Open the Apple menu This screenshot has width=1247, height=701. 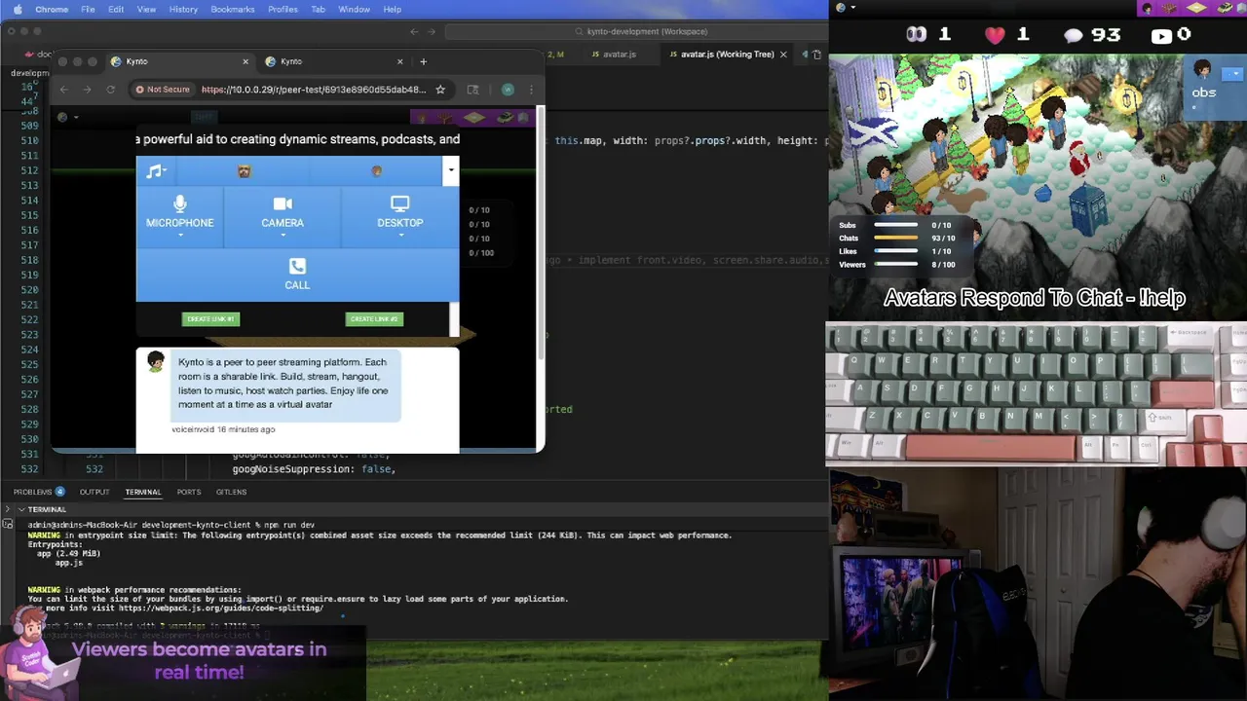point(17,9)
